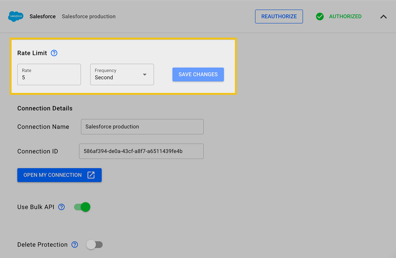Viewport: 396px width, 258px height.
Task: Disable the Use Bulk API toggle
Action: click(x=82, y=207)
